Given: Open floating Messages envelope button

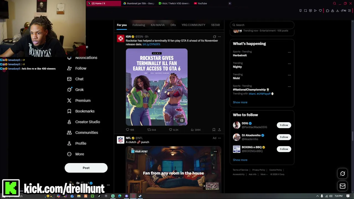Looking at the screenshot, I should point(342,186).
